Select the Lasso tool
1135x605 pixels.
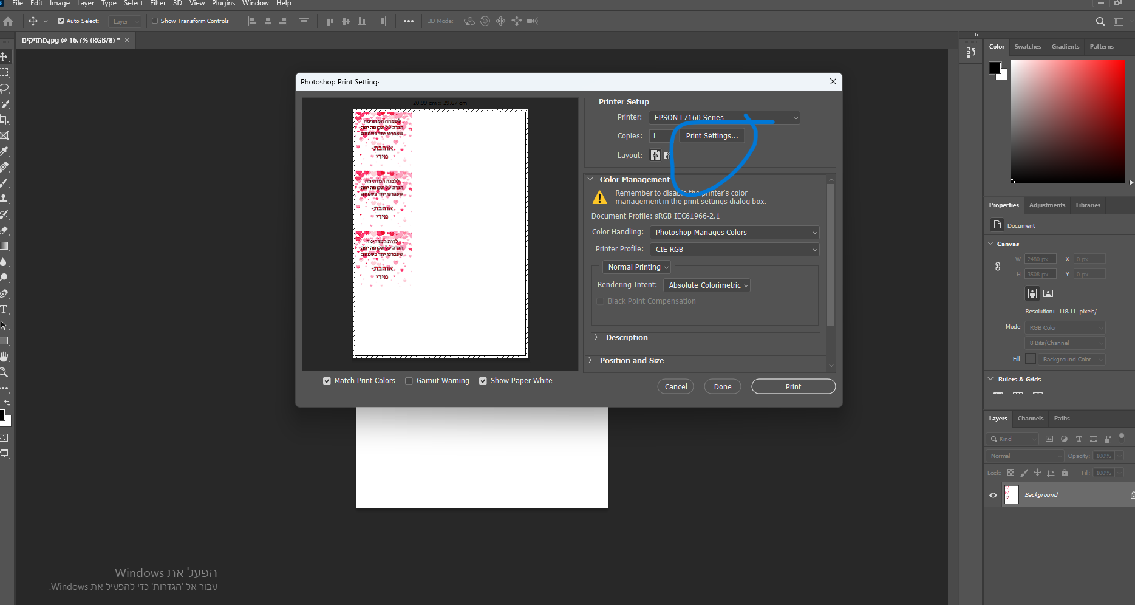tap(4, 88)
